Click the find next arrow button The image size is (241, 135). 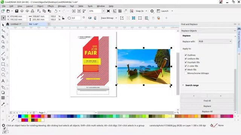tap(221, 96)
